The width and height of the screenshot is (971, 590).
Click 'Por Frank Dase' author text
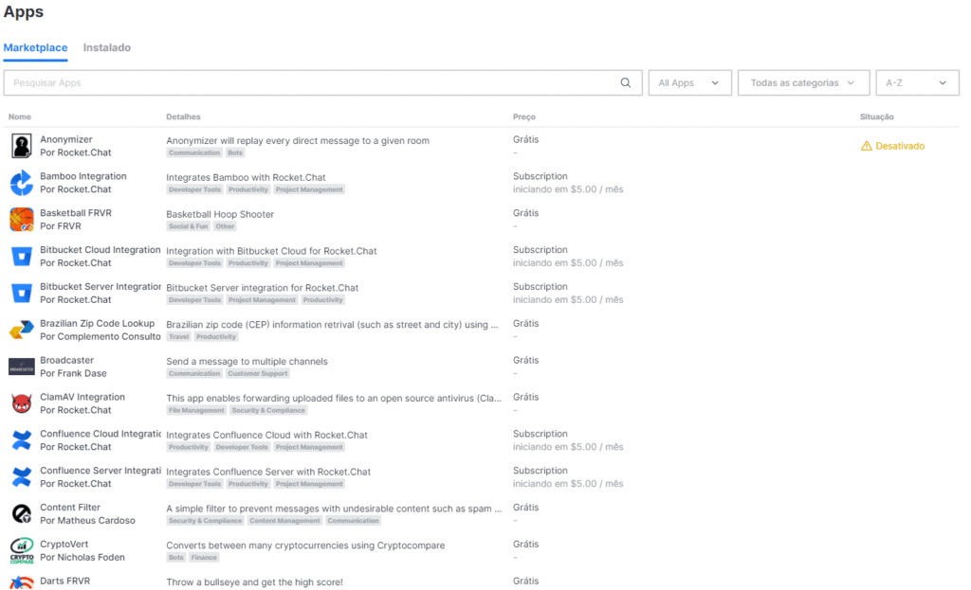point(73,373)
